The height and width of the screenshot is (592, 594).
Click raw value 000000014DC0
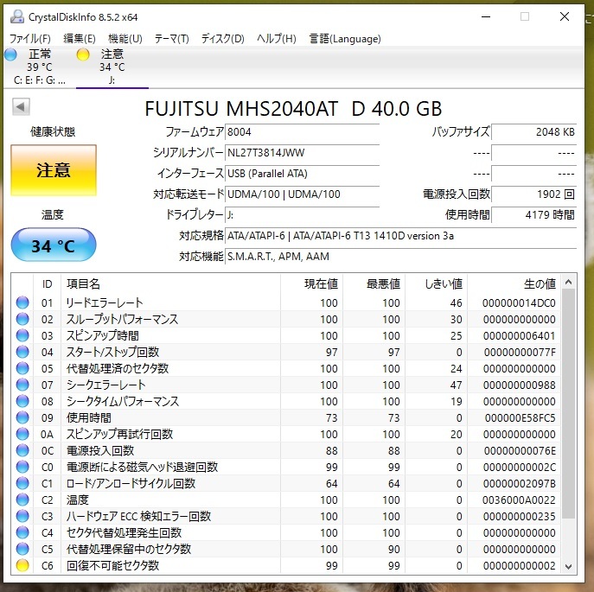(x=519, y=303)
